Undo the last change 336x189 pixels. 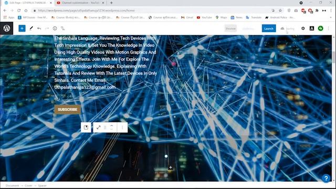[39, 28]
